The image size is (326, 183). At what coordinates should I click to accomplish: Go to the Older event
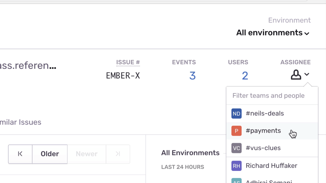pyautogui.click(x=50, y=154)
